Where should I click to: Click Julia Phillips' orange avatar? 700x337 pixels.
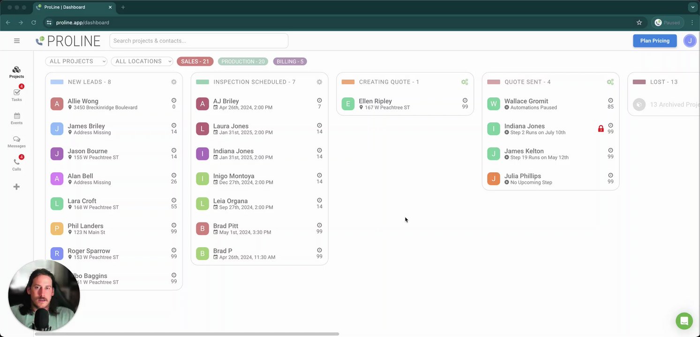click(x=494, y=179)
